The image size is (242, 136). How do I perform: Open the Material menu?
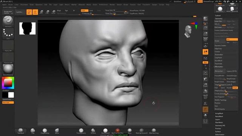[x=82, y=5]
